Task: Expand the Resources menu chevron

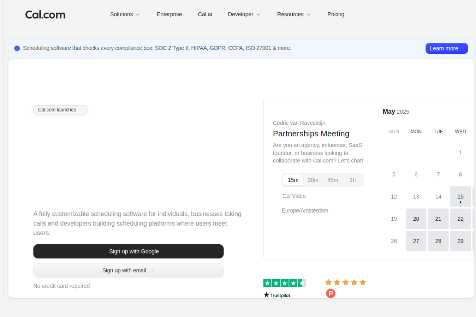Action: coord(308,14)
